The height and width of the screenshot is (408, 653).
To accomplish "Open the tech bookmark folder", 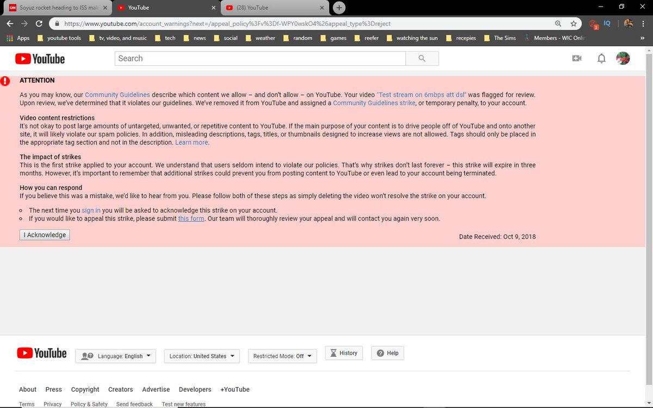I will click(x=165, y=38).
